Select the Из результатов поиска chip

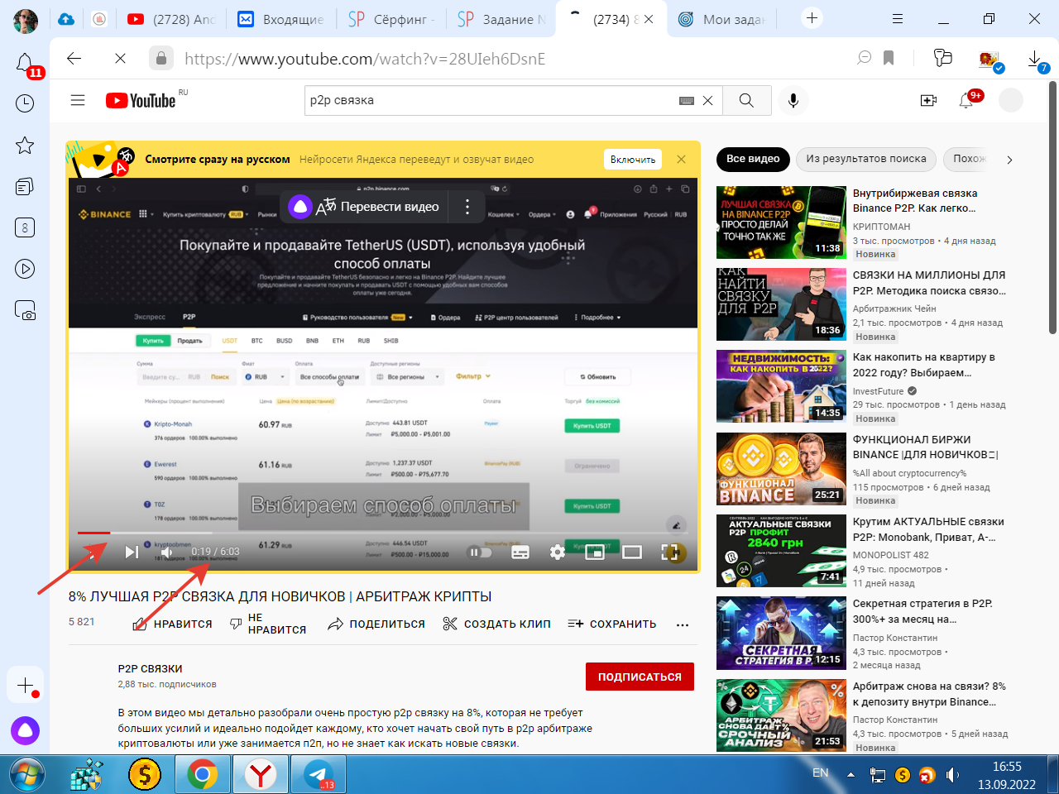(866, 159)
